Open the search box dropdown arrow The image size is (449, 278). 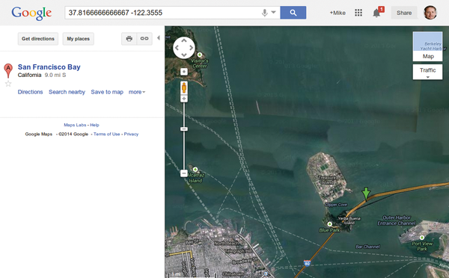[273, 12]
